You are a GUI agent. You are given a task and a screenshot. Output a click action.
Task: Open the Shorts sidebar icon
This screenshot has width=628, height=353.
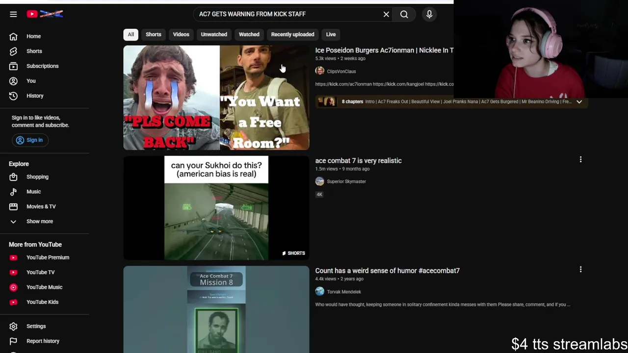click(x=13, y=51)
